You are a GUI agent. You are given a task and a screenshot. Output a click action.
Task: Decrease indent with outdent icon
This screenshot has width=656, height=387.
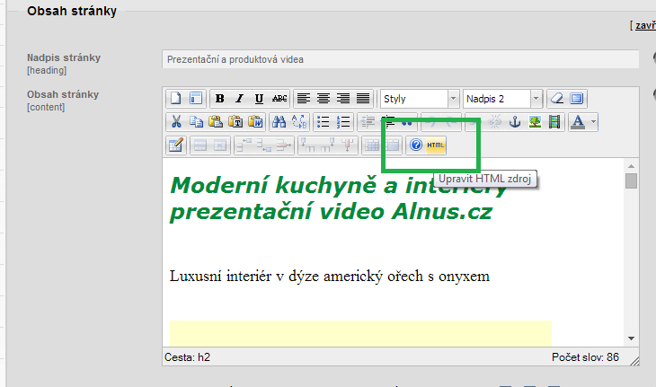point(368,122)
